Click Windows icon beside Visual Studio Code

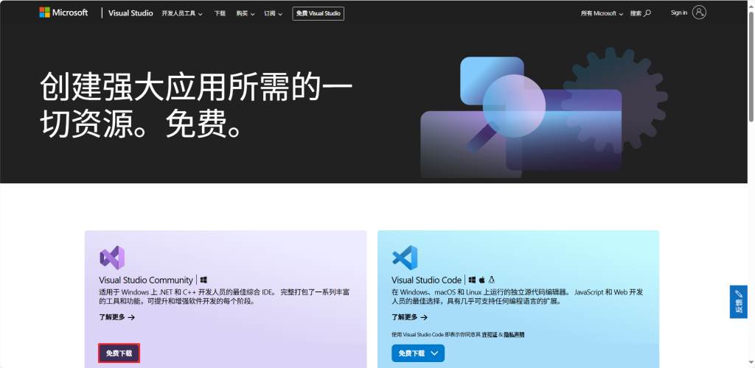[x=472, y=280]
